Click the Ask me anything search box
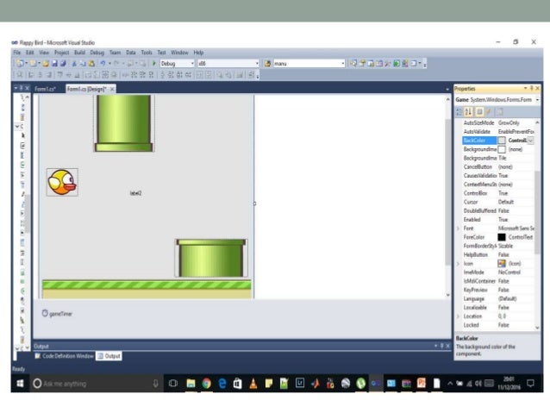Image resolution: width=550 pixels, height=413 pixels. (96, 384)
